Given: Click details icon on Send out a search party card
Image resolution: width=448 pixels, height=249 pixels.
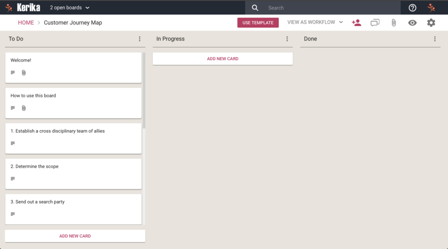Looking at the screenshot, I should pos(13,214).
